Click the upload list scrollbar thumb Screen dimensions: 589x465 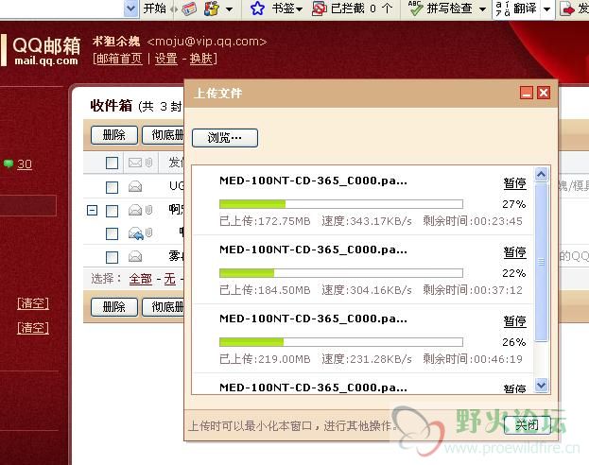click(x=542, y=262)
